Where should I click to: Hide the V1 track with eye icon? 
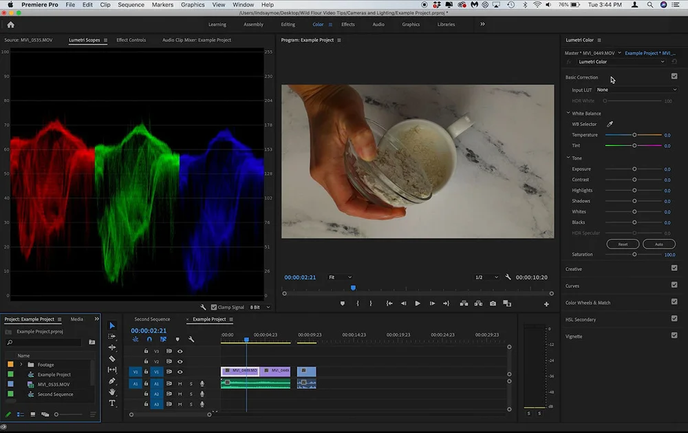pyautogui.click(x=180, y=372)
